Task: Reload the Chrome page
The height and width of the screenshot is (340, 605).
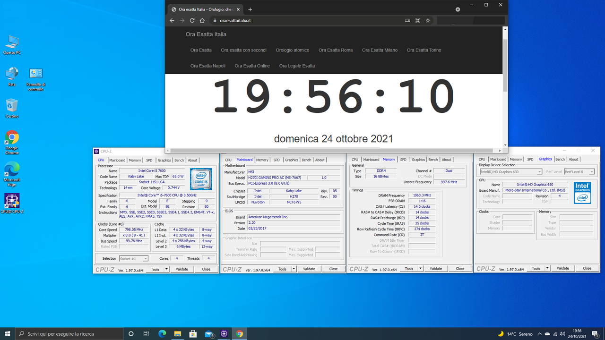Action: [x=192, y=20]
